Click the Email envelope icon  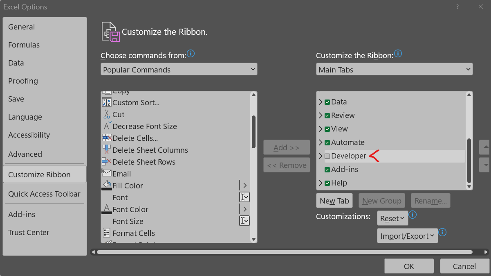tap(106, 174)
